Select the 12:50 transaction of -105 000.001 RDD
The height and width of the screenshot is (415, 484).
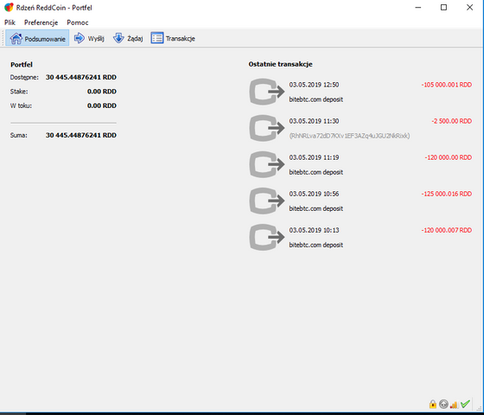pos(360,92)
